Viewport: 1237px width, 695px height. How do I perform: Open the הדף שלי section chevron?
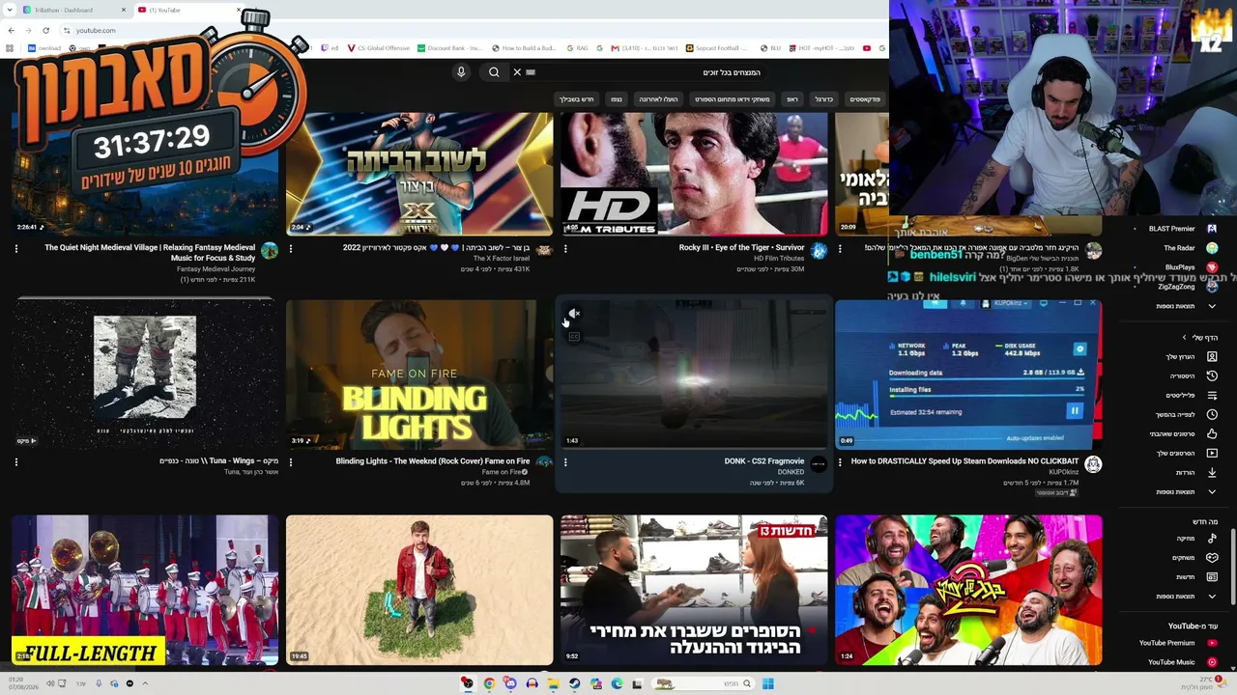tap(1185, 338)
